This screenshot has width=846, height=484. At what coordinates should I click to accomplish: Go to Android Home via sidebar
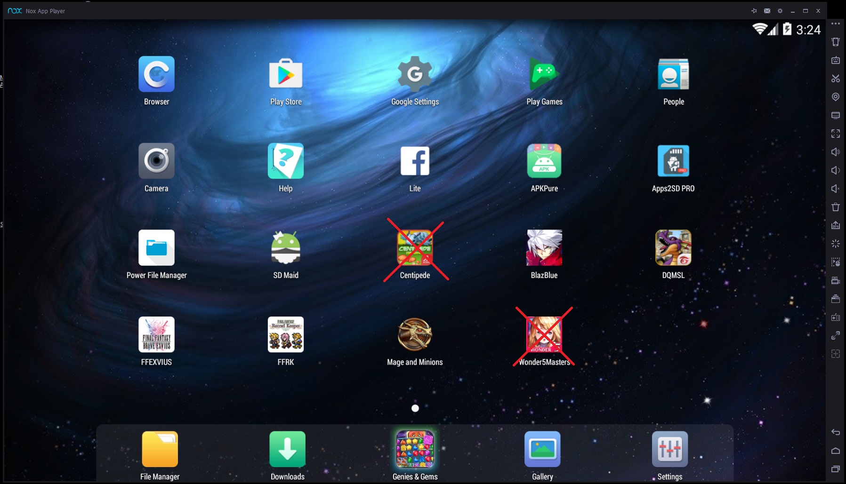[x=836, y=451]
